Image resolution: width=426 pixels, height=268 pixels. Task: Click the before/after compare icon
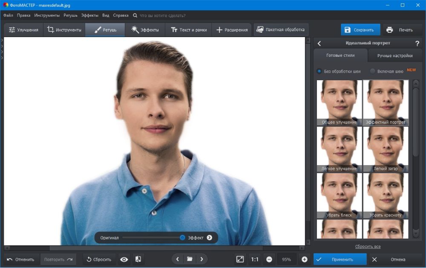click(138, 259)
